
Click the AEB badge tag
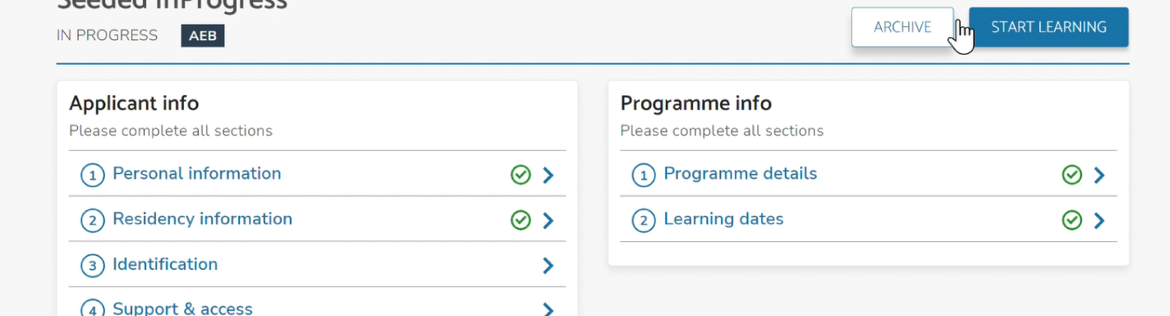tap(203, 36)
